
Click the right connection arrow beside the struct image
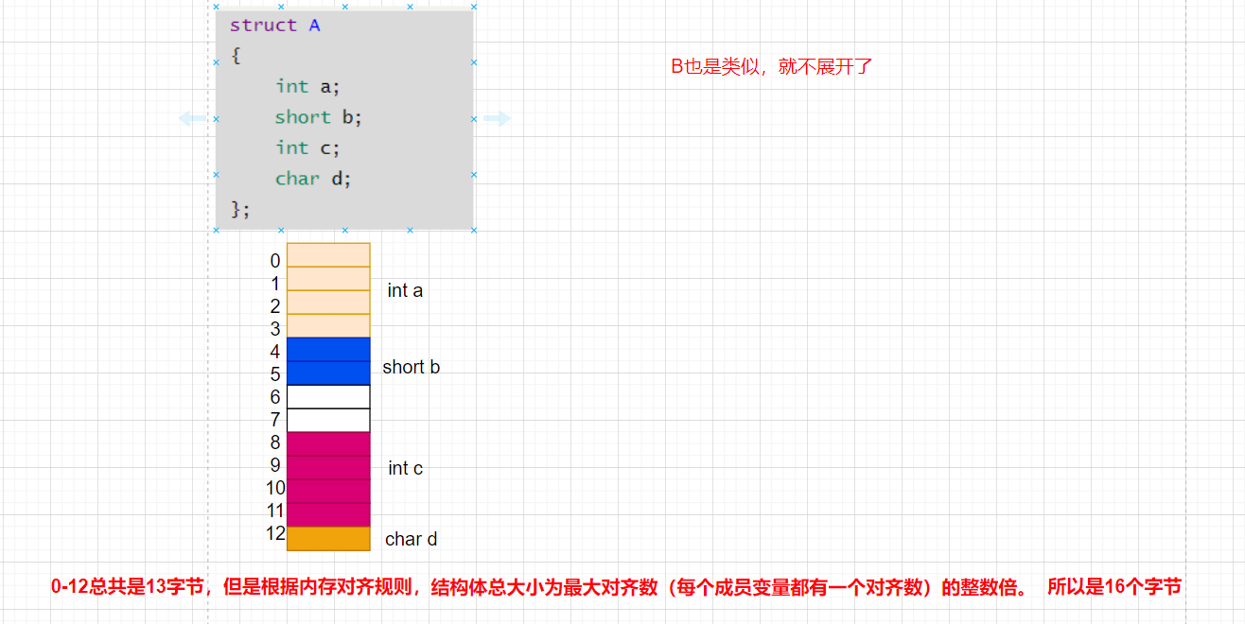pyautogui.click(x=498, y=118)
